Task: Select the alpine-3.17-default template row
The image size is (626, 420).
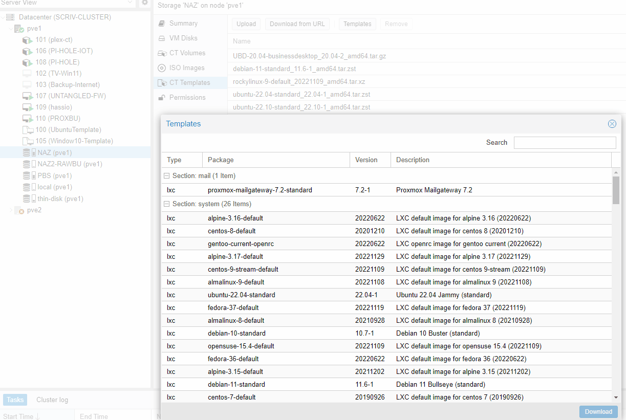Action: tap(386, 257)
